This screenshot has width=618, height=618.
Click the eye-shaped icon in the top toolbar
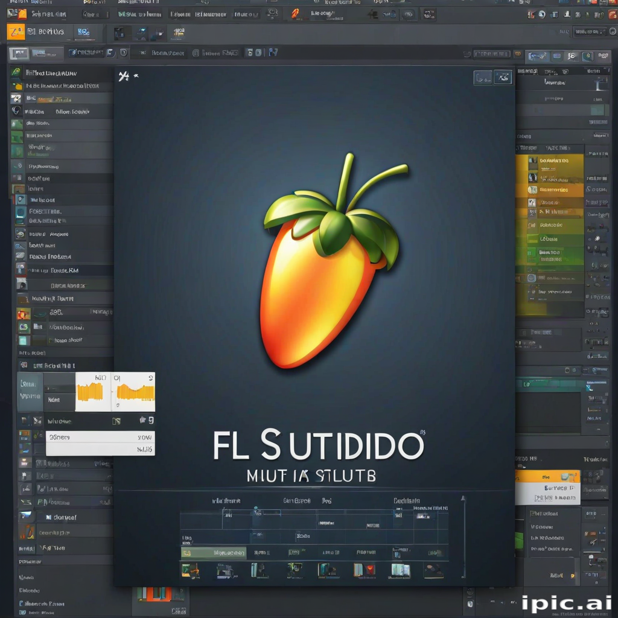[x=409, y=14]
